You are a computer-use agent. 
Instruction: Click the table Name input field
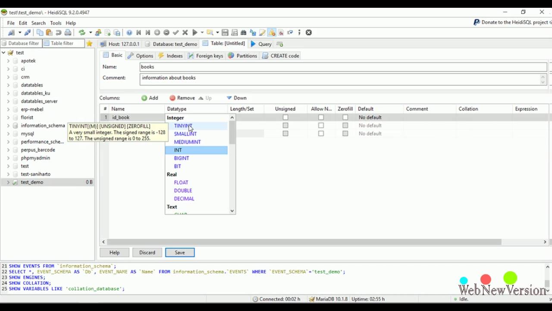click(343, 67)
